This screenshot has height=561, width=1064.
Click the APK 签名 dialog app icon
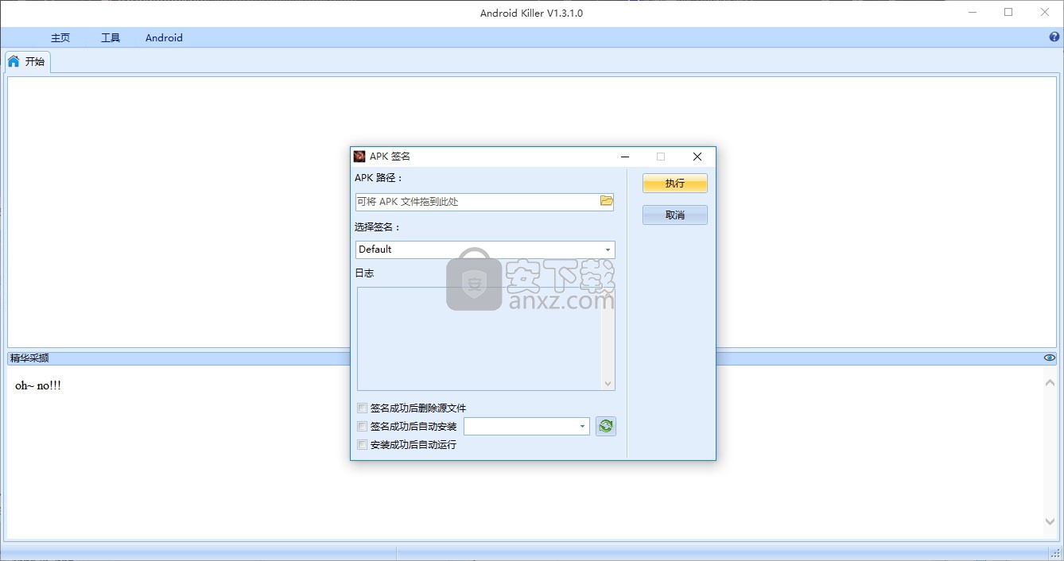pos(359,157)
